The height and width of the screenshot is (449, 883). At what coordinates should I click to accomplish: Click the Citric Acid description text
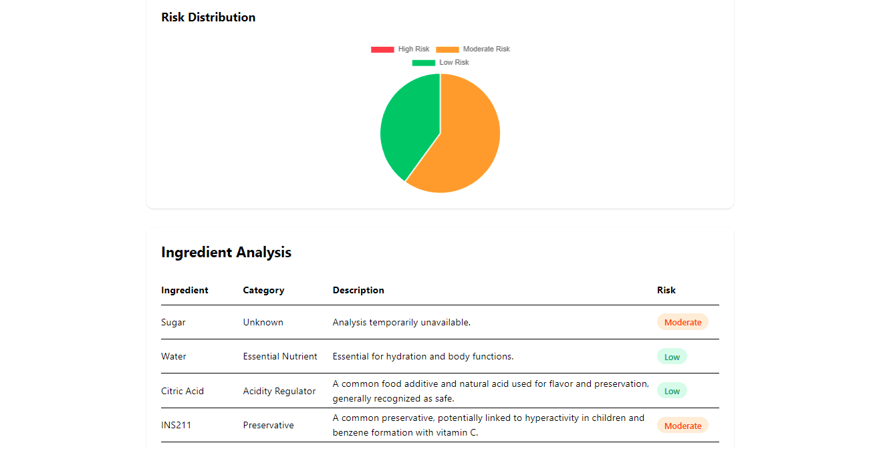[x=491, y=391]
